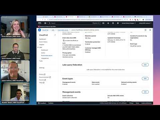This screenshot has width=160, height=120.
Task: Select 'Exclude AWS KMS events' label
Action: tap(116, 96)
